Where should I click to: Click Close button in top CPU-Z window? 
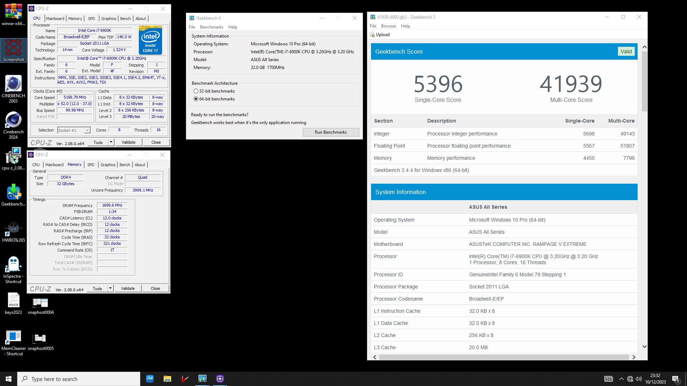click(156, 142)
